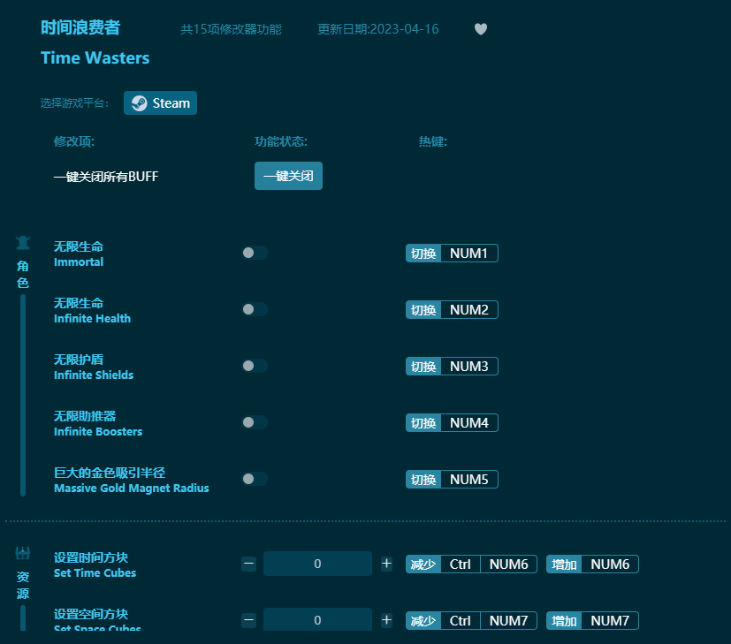Screen dimensions: 731x644
Task: Click the minus icon beside 设置空间方块
Action: coord(248,620)
